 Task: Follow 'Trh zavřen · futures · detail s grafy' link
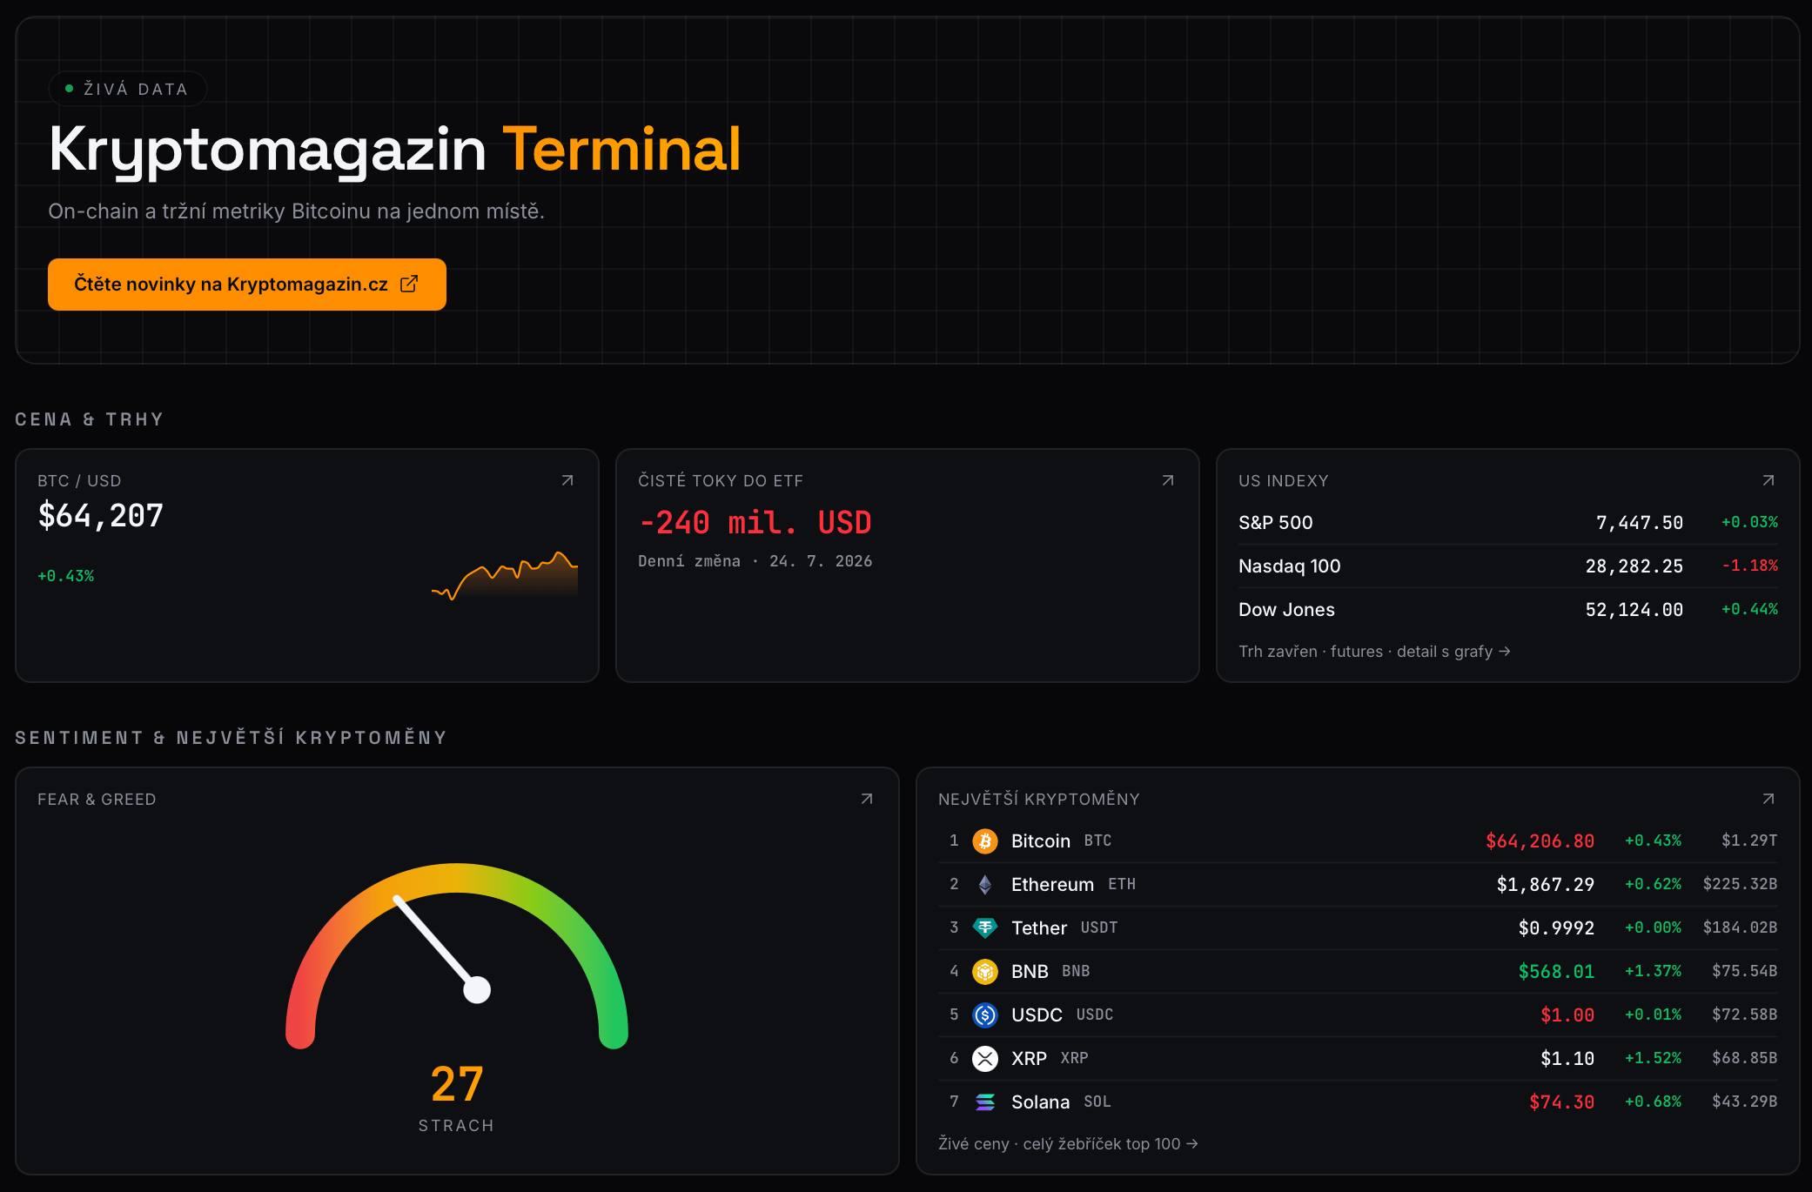1374,652
